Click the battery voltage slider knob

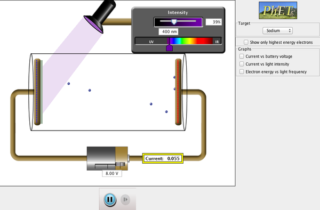click(x=120, y=164)
